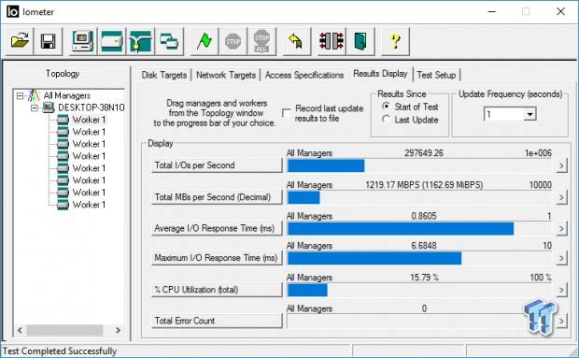
Task: Stop All tests icon
Action: pyautogui.click(x=261, y=41)
